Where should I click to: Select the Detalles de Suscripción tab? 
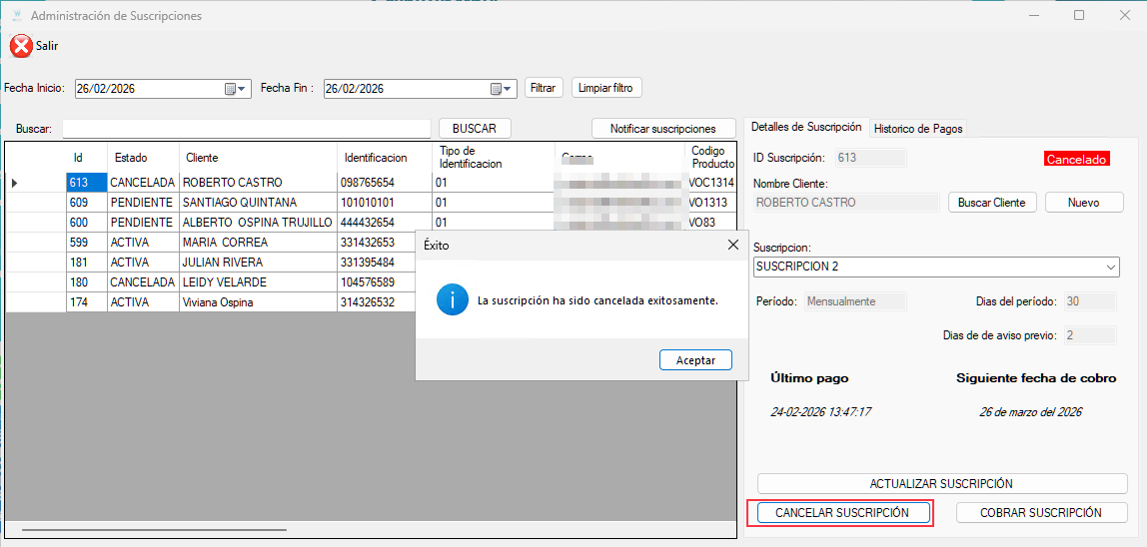point(805,128)
